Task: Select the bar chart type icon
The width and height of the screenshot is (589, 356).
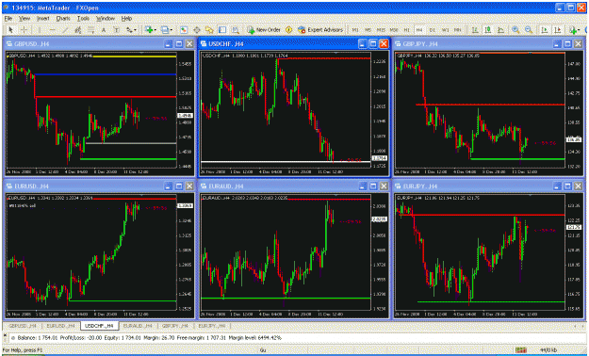Action: (x=475, y=30)
